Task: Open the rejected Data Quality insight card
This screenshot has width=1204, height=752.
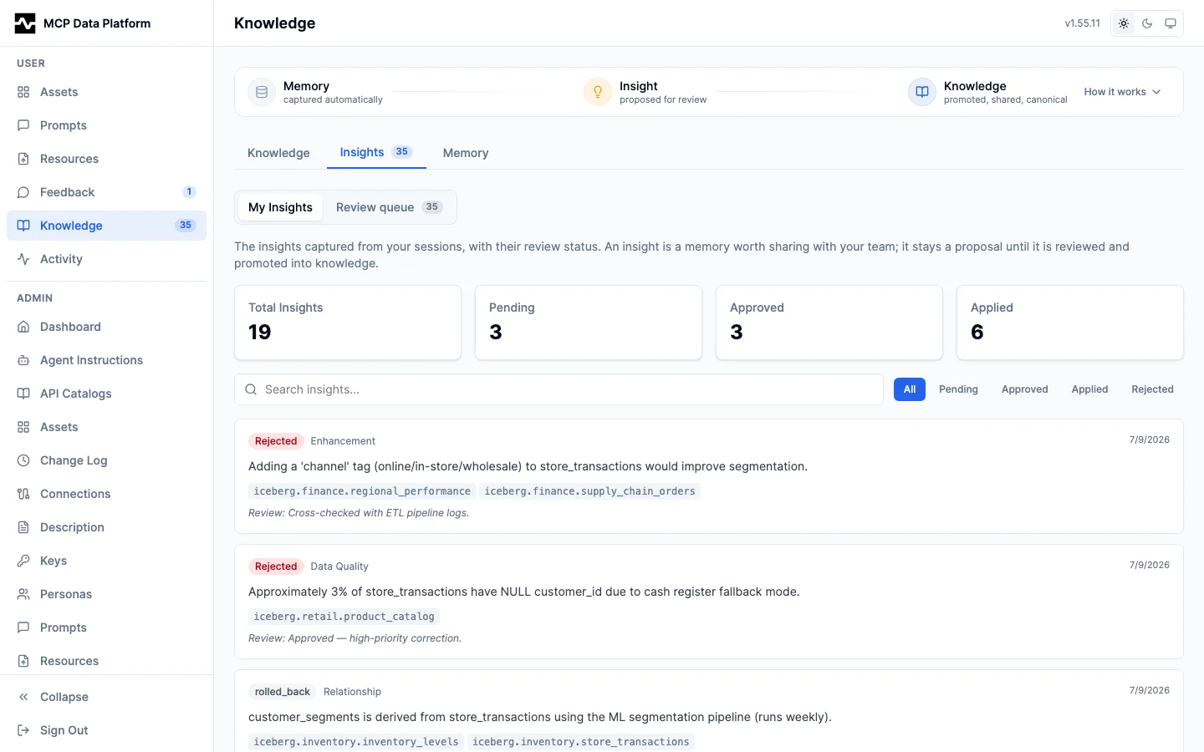Action: click(709, 602)
